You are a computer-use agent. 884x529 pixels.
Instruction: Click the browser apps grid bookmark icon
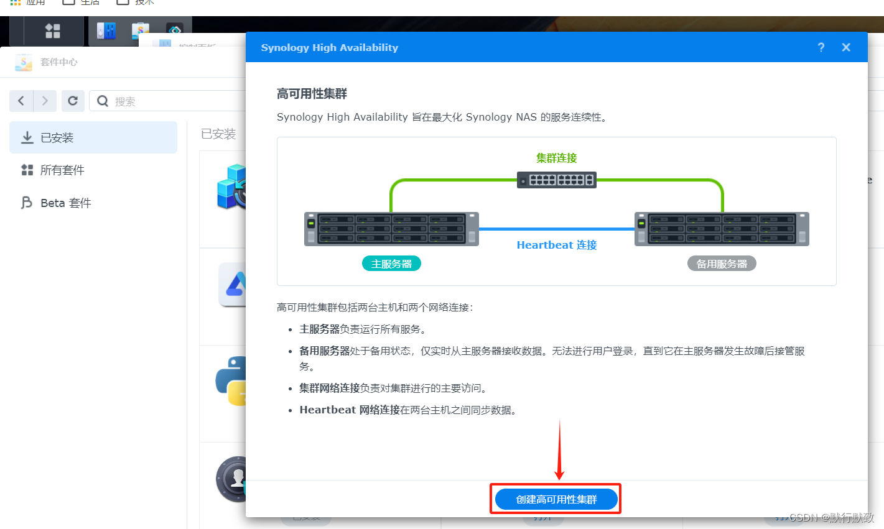16,2
